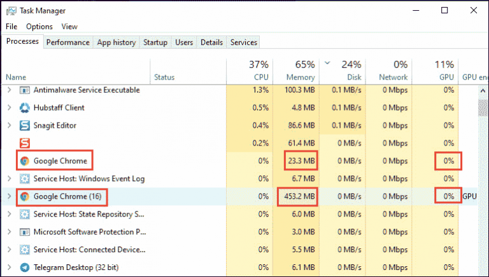Sort by the Network column header
The width and height of the screenshot is (489, 277).
(x=388, y=72)
